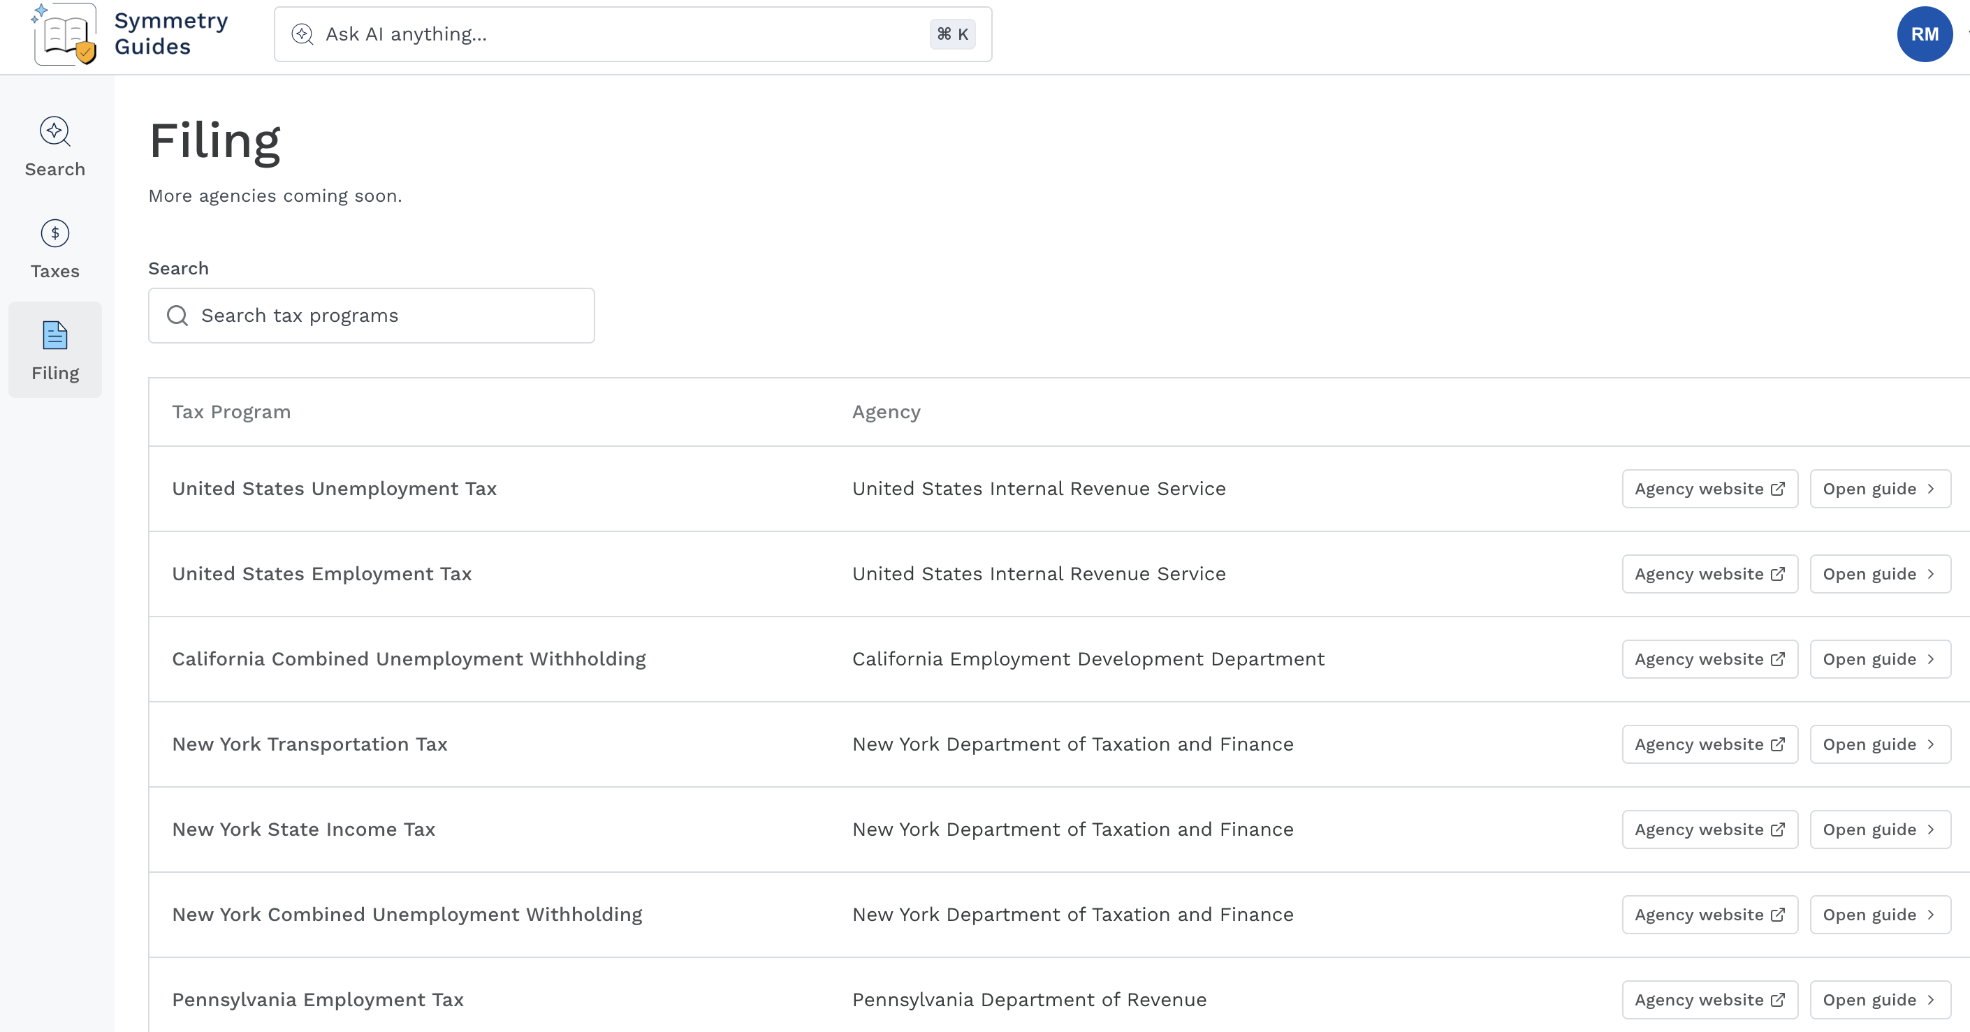This screenshot has height=1032, width=1970.
Task: Open Agency website for New York Transportation Tax
Action: tap(1710, 744)
